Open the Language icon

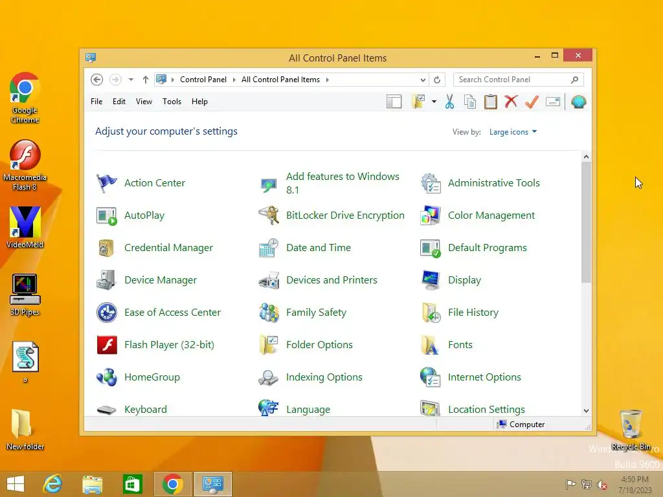(x=269, y=408)
